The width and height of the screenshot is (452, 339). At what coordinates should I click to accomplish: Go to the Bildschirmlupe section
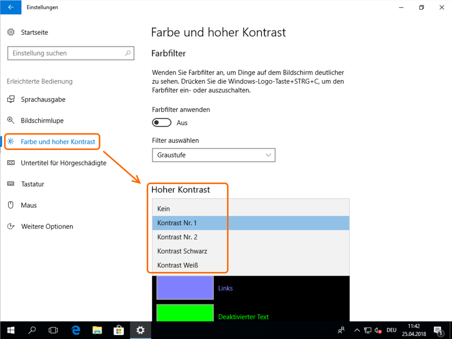(x=42, y=121)
